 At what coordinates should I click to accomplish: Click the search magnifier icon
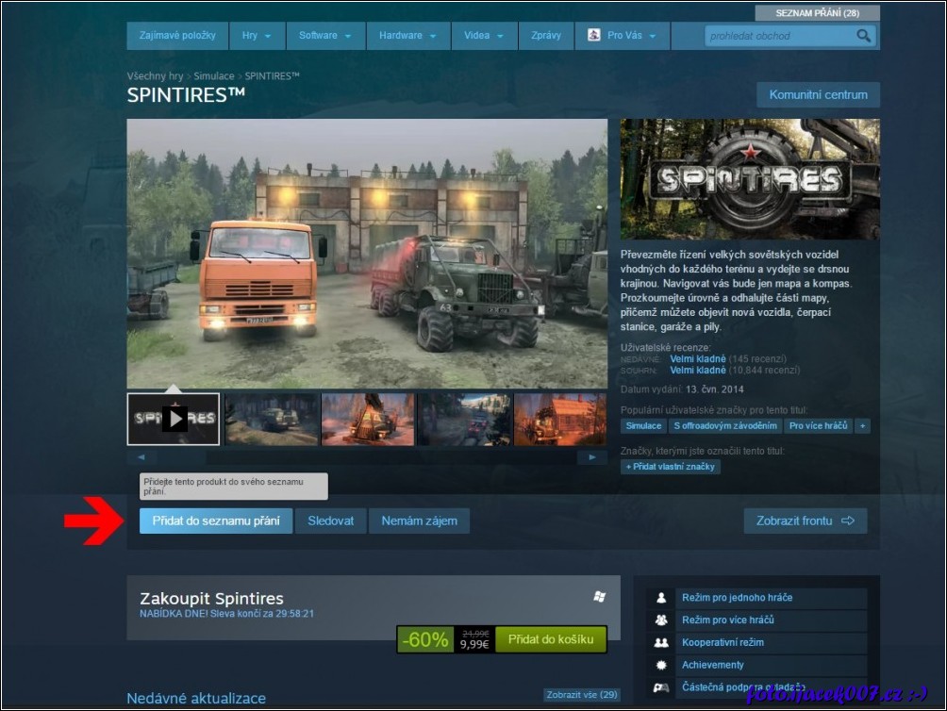864,36
